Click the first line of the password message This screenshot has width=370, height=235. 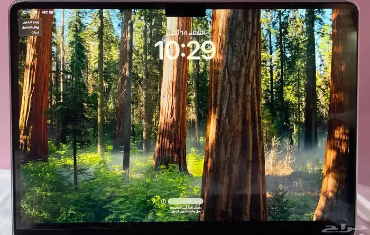[x=184, y=208]
